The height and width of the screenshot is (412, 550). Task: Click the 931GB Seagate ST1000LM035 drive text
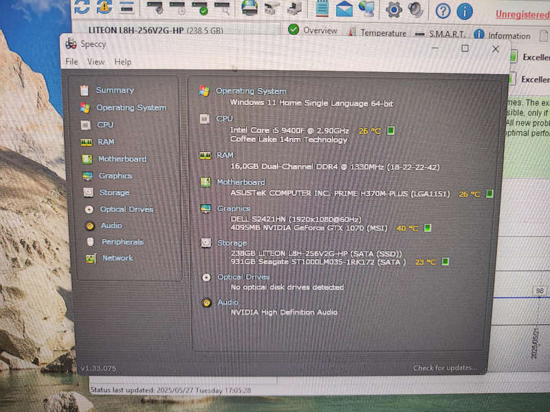318,262
